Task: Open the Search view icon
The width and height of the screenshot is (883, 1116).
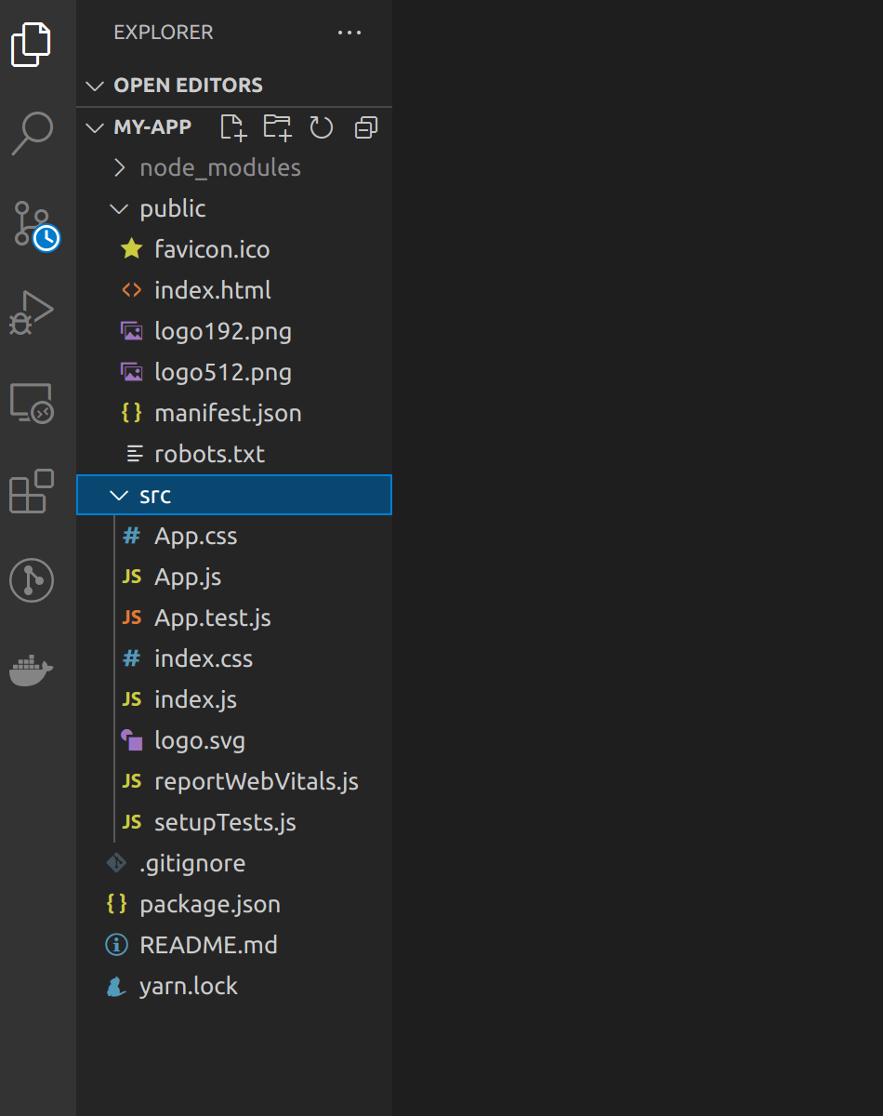Action: (x=33, y=134)
